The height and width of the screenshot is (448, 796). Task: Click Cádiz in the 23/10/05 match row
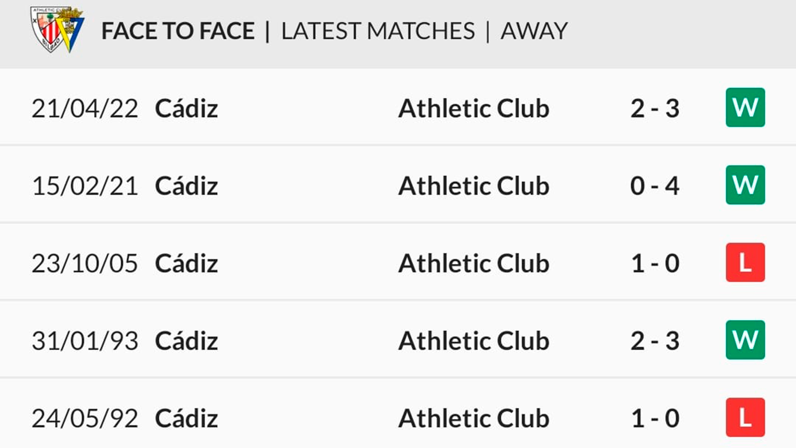click(186, 263)
